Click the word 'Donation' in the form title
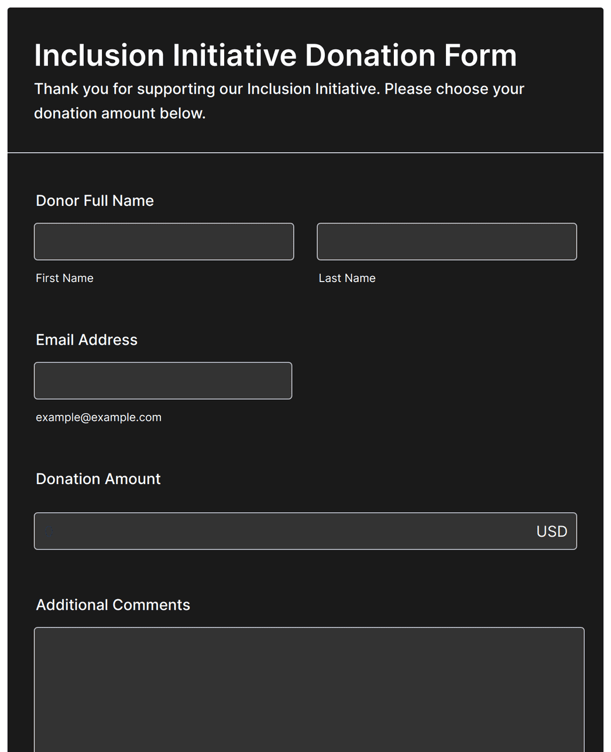611x752 pixels. tap(370, 56)
